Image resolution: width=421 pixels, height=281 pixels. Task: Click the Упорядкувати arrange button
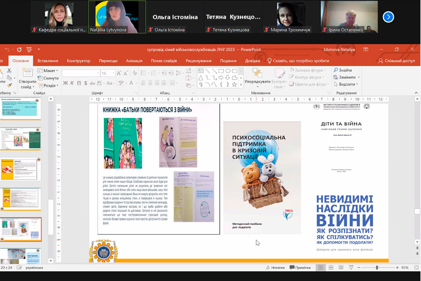tap(257, 75)
